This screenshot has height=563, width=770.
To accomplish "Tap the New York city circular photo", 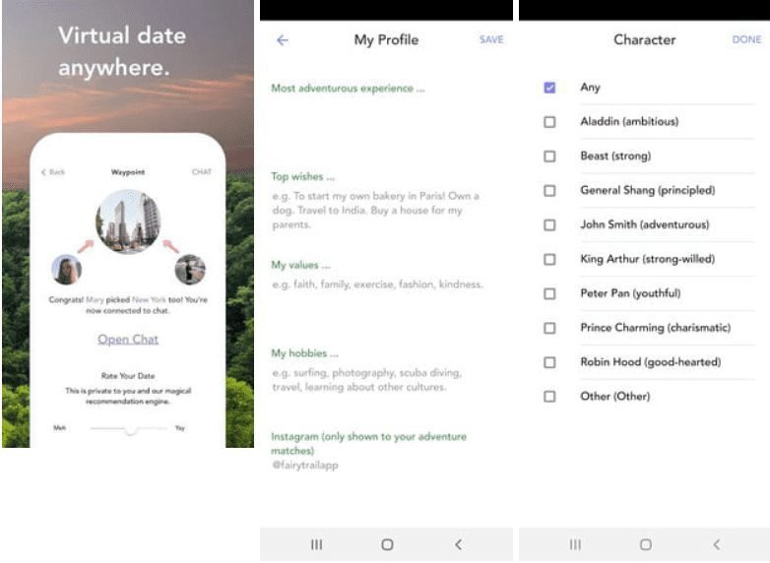I will (x=128, y=221).
